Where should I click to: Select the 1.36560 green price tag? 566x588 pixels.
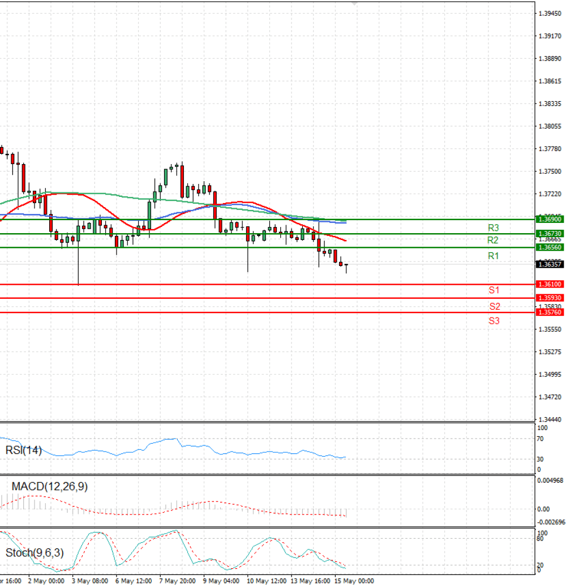click(x=550, y=247)
